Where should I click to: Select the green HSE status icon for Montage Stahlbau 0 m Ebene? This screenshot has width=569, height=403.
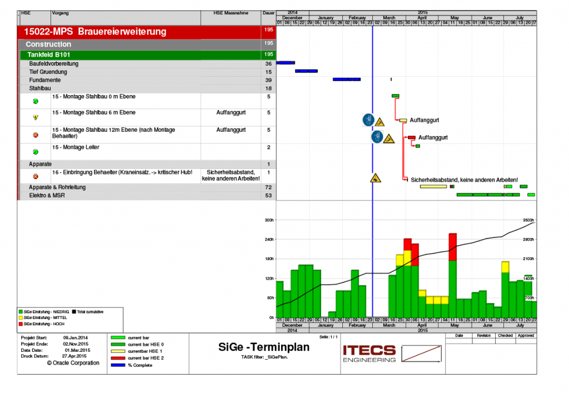pos(34,101)
